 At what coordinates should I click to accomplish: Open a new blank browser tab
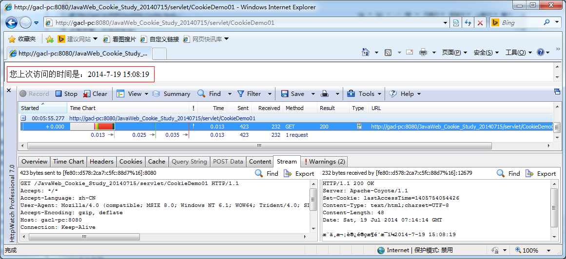pos(159,54)
